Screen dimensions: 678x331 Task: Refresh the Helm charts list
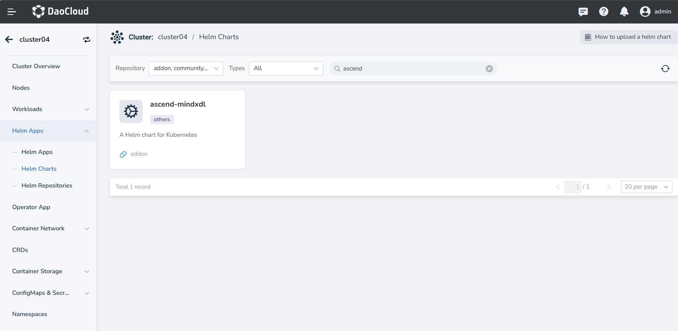(665, 69)
